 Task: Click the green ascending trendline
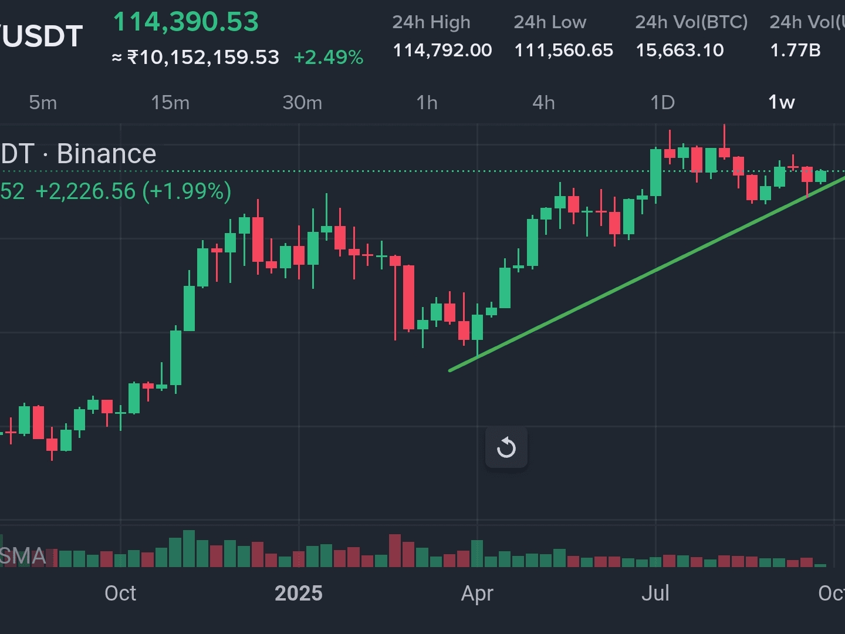645,274
